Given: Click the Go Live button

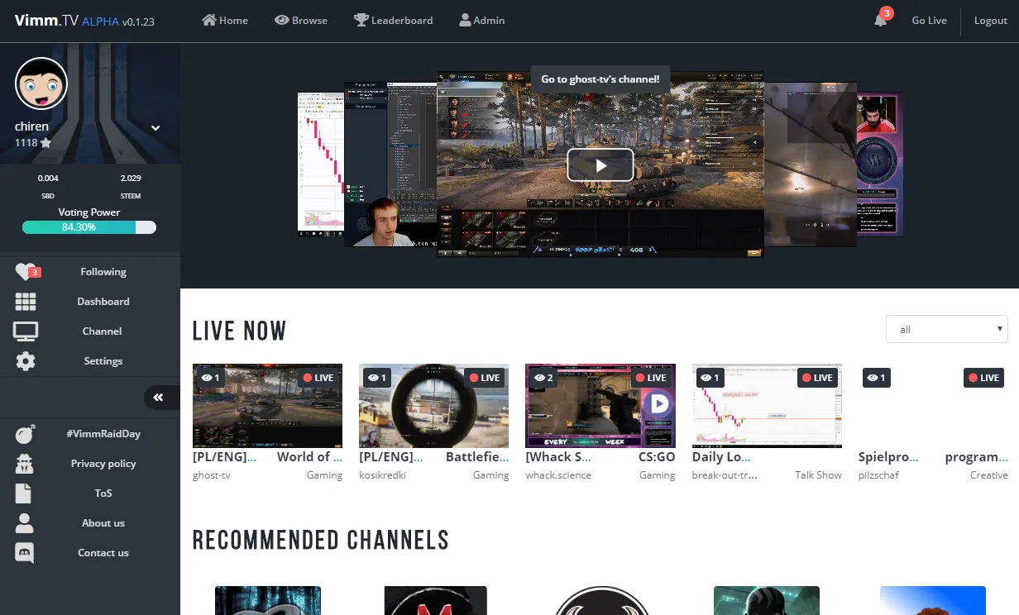Looking at the screenshot, I should [x=929, y=20].
